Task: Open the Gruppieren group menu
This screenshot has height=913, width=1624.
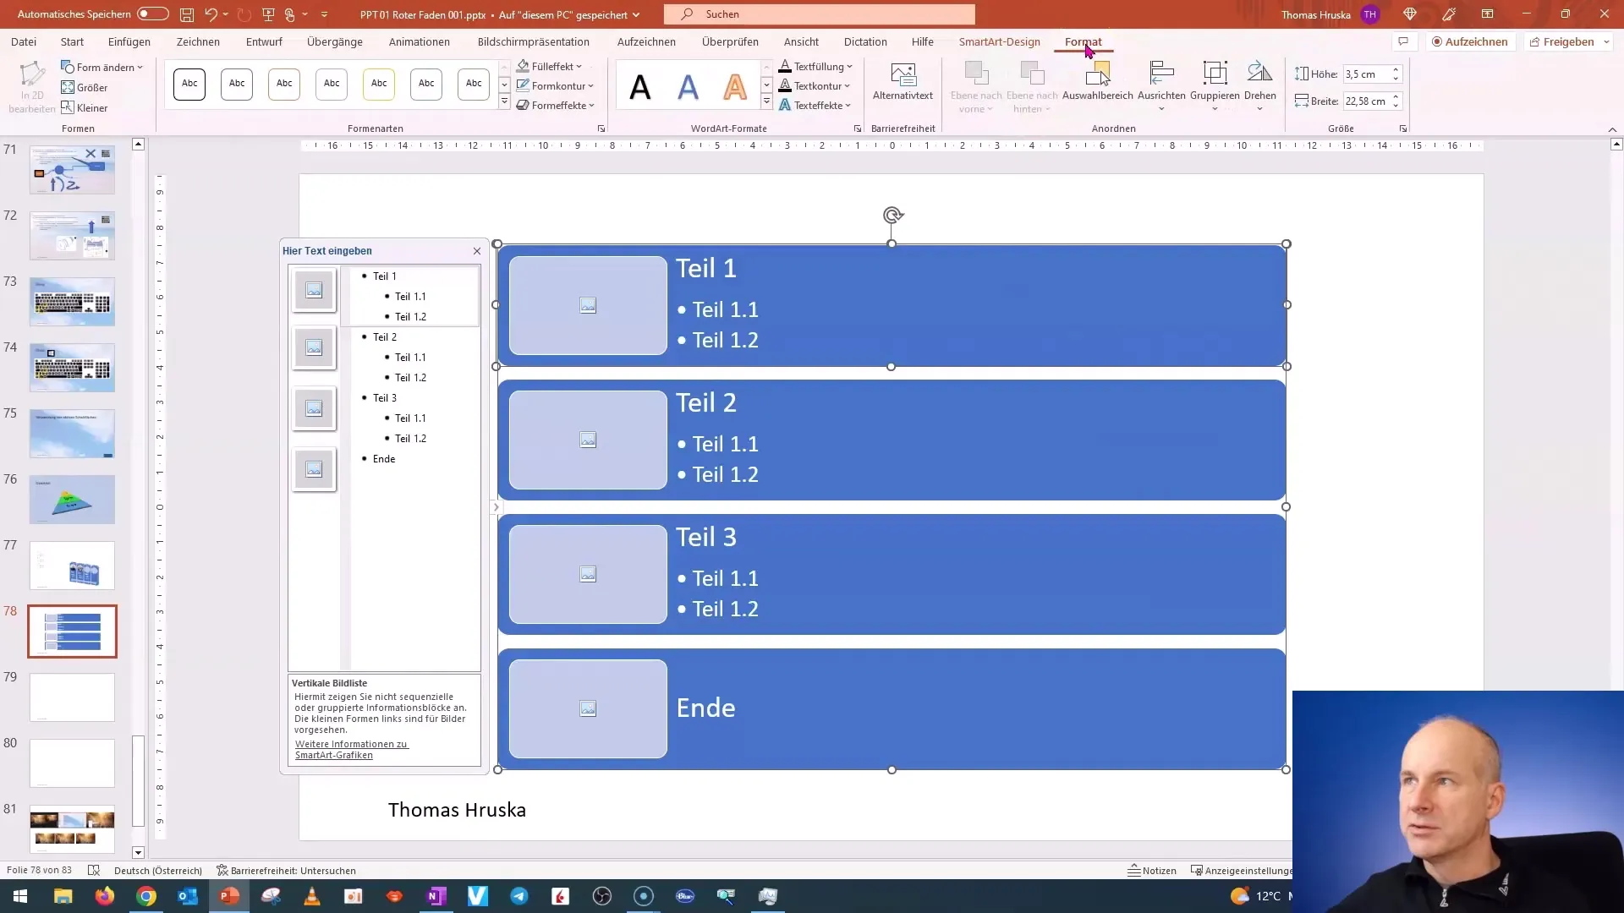Action: click(1215, 85)
